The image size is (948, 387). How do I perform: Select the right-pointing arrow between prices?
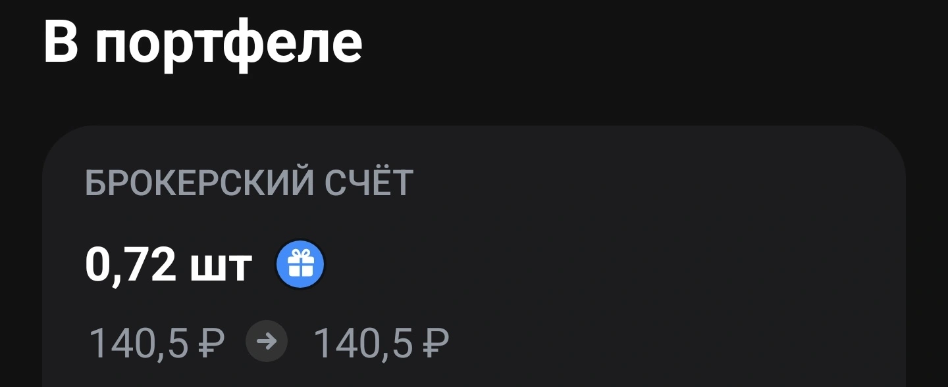pyautogui.click(x=267, y=342)
